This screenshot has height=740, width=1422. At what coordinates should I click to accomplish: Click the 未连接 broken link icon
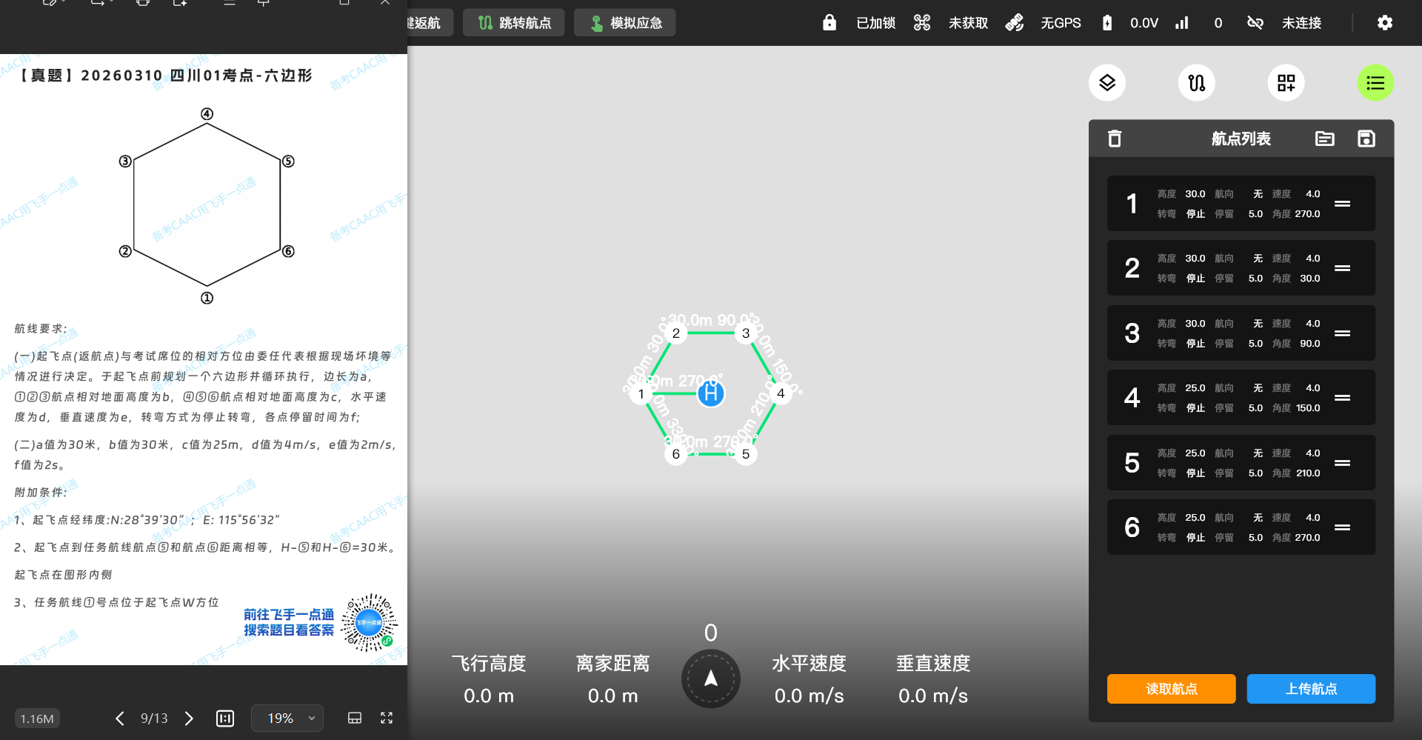(x=1255, y=23)
